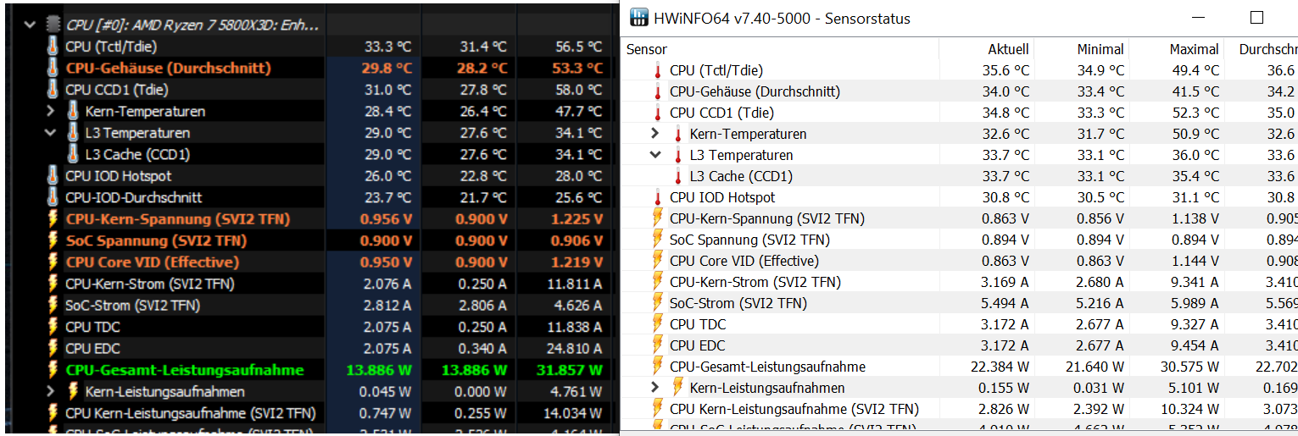Image resolution: width=1298 pixels, height=436 pixels.
Task: Click the 0.856 V minimal CPU-Kern-Spannung value
Action: (1099, 218)
